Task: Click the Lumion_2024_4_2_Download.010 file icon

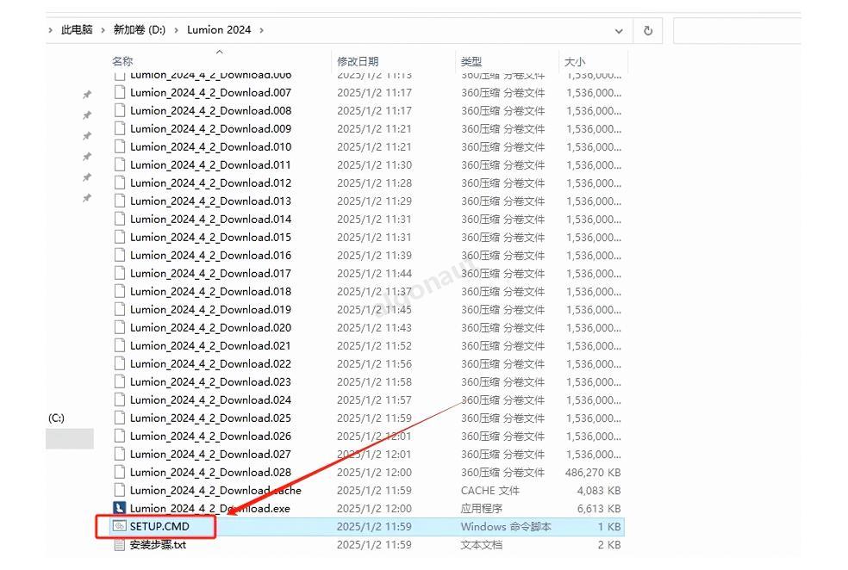Action: click(x=120, y=146)
